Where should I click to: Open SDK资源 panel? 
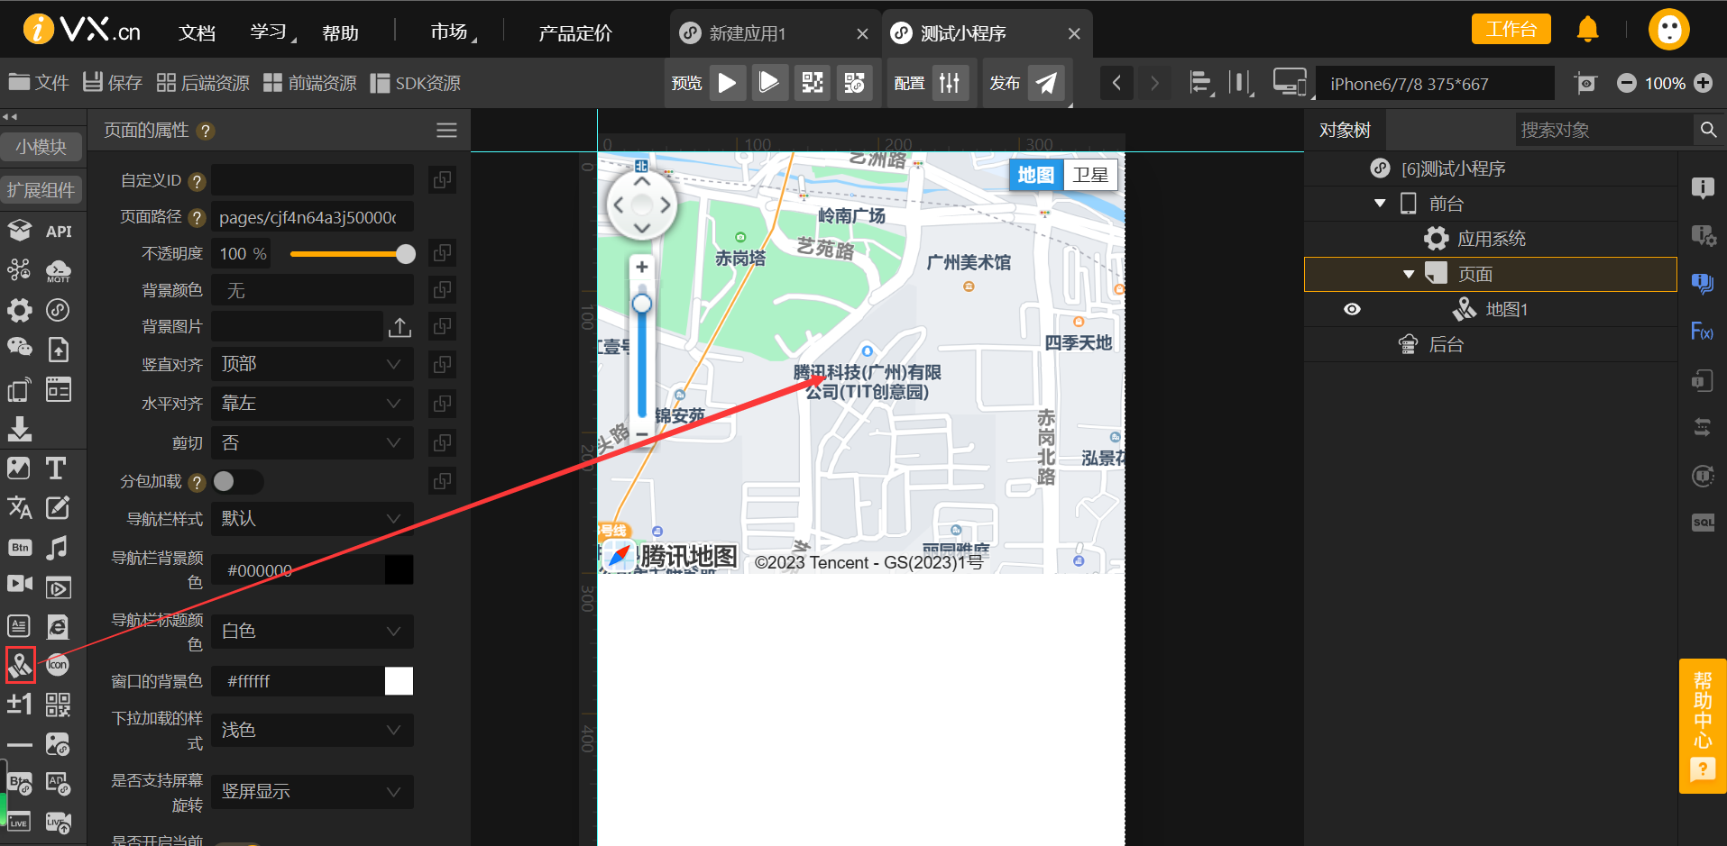pyautogui.click(x=416, y=83)
